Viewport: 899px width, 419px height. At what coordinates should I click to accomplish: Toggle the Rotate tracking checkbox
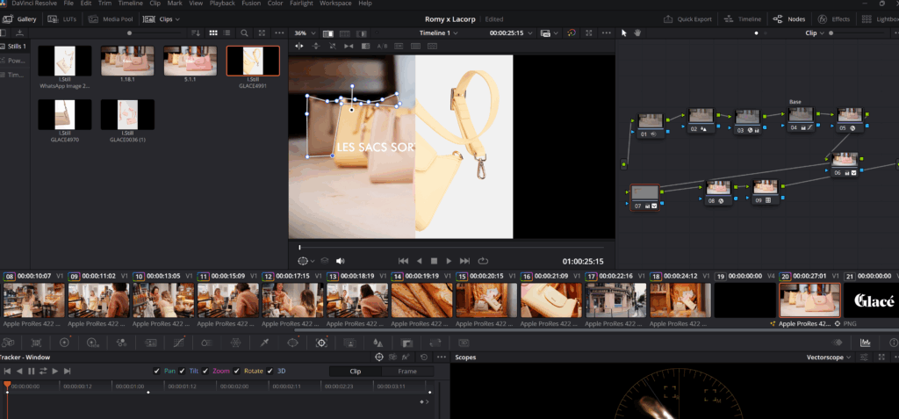tap(237, 371)
